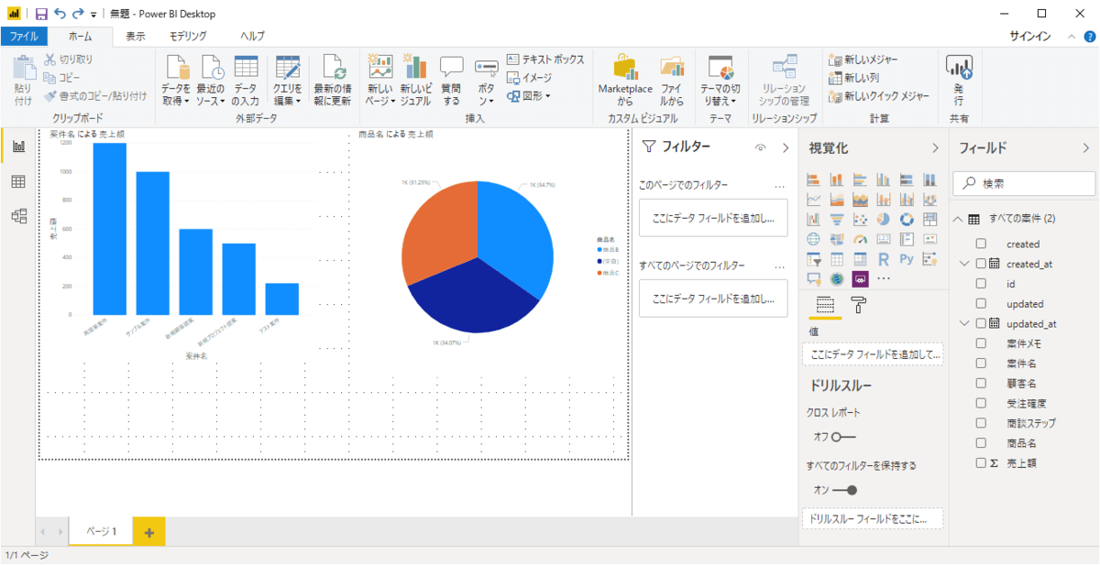Choose the gauge visualization

coord(861,239)
